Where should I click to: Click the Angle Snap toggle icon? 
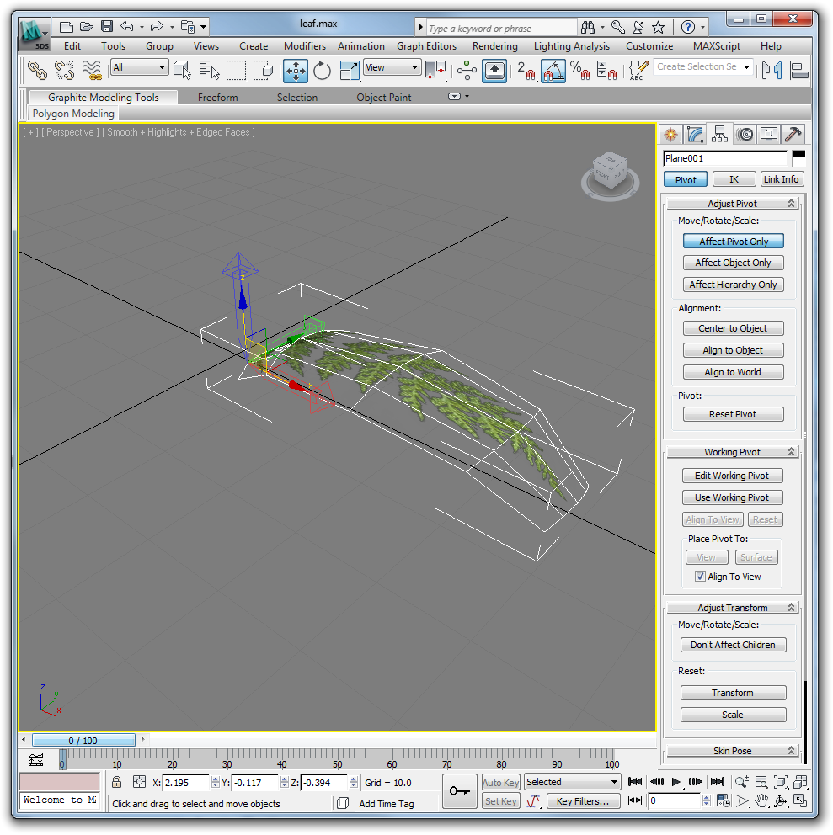553,71
